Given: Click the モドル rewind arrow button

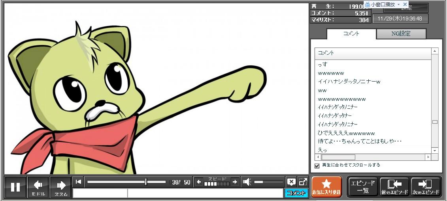Looking at the screenshot, I should (38, 187).
